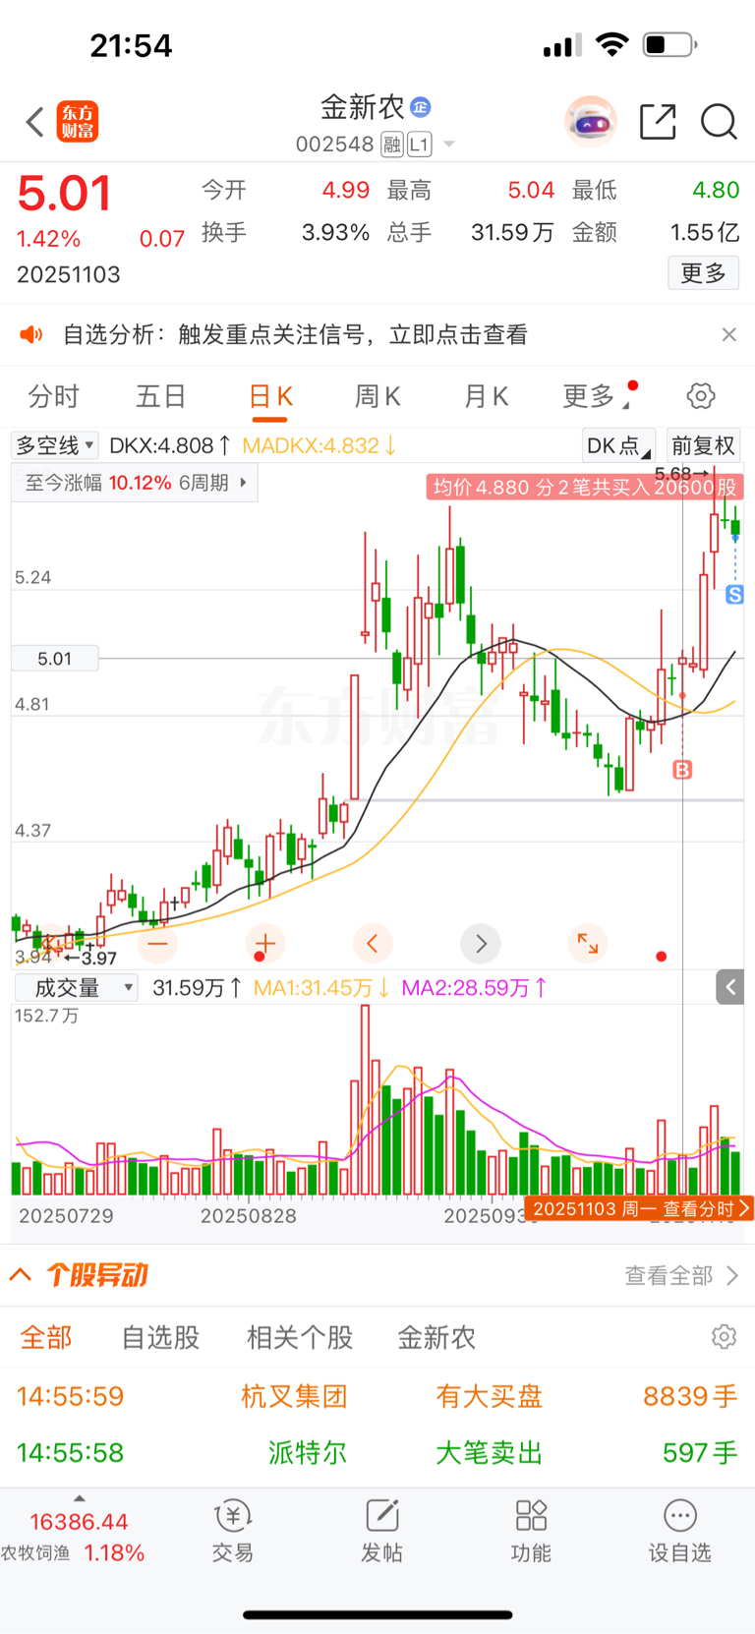
Task: Open 个股异动 settings gear
Action: tap(725, 1337)
